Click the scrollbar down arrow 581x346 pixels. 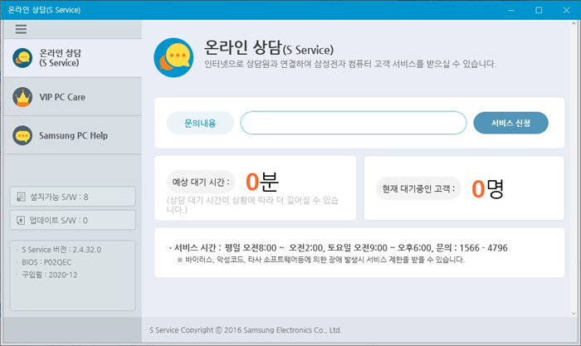[574, 314]
